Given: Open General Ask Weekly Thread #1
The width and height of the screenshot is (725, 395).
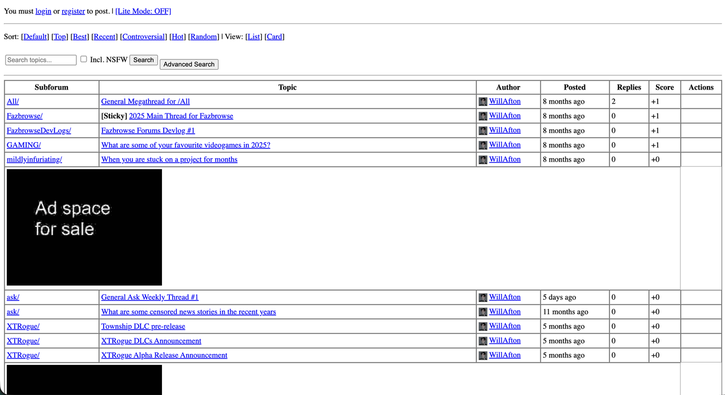Looking at the screenshot, I should tap(150, 297).
